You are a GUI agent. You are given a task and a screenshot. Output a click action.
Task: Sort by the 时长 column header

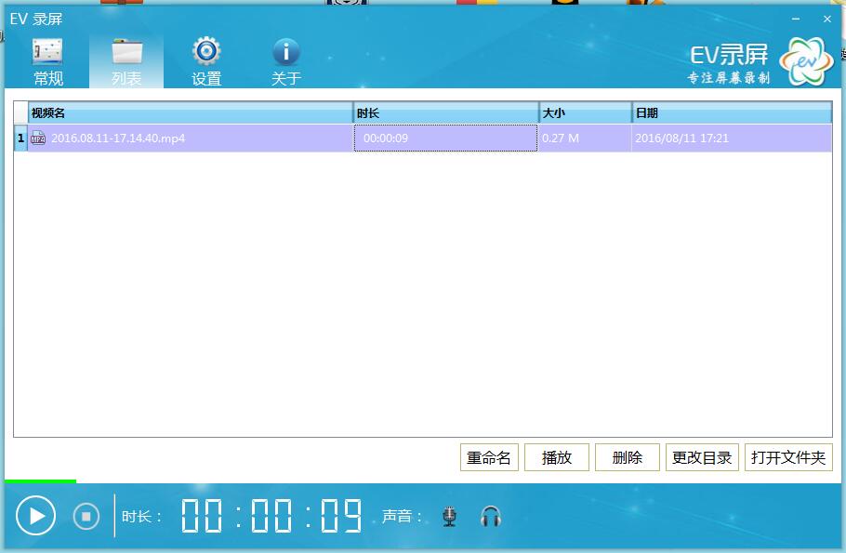445,113
